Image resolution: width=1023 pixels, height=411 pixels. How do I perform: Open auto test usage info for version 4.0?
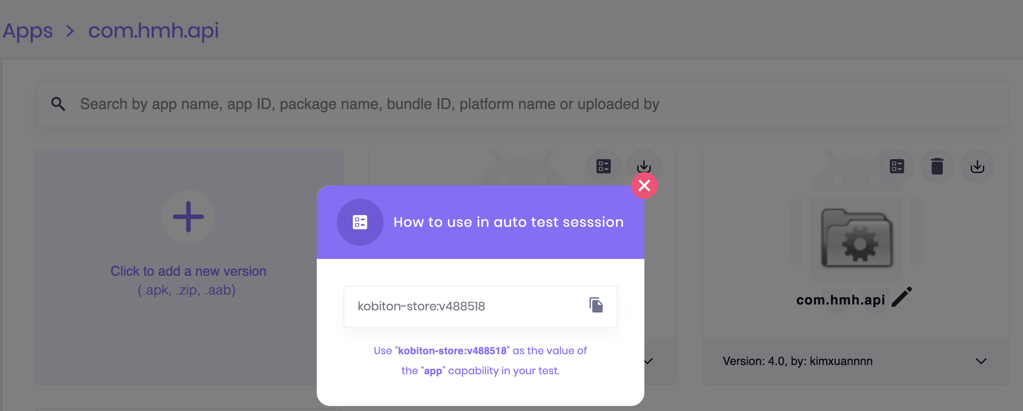click(897, 166)
